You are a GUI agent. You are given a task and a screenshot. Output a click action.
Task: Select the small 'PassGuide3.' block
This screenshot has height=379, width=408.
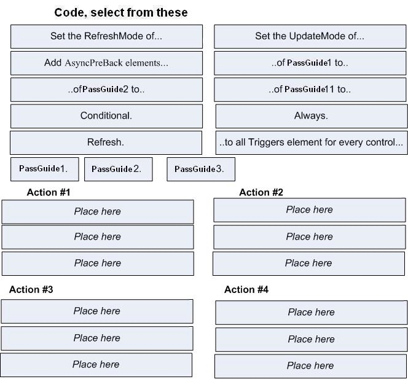click(x=201, y=169)
